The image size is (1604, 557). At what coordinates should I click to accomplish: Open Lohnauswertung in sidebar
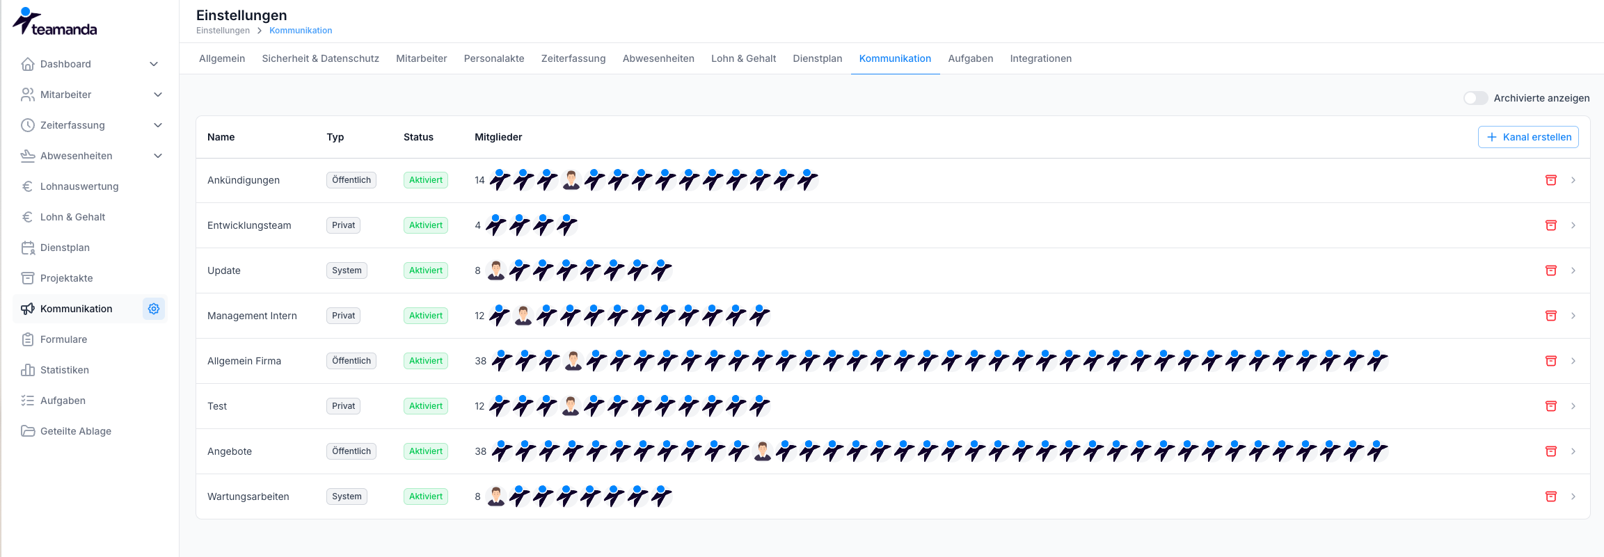[79, 186]
